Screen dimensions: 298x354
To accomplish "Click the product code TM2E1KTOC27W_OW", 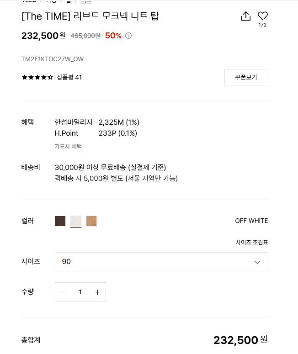I will [53, 59].
